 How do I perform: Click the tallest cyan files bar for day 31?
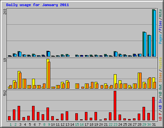coord(155,33)
